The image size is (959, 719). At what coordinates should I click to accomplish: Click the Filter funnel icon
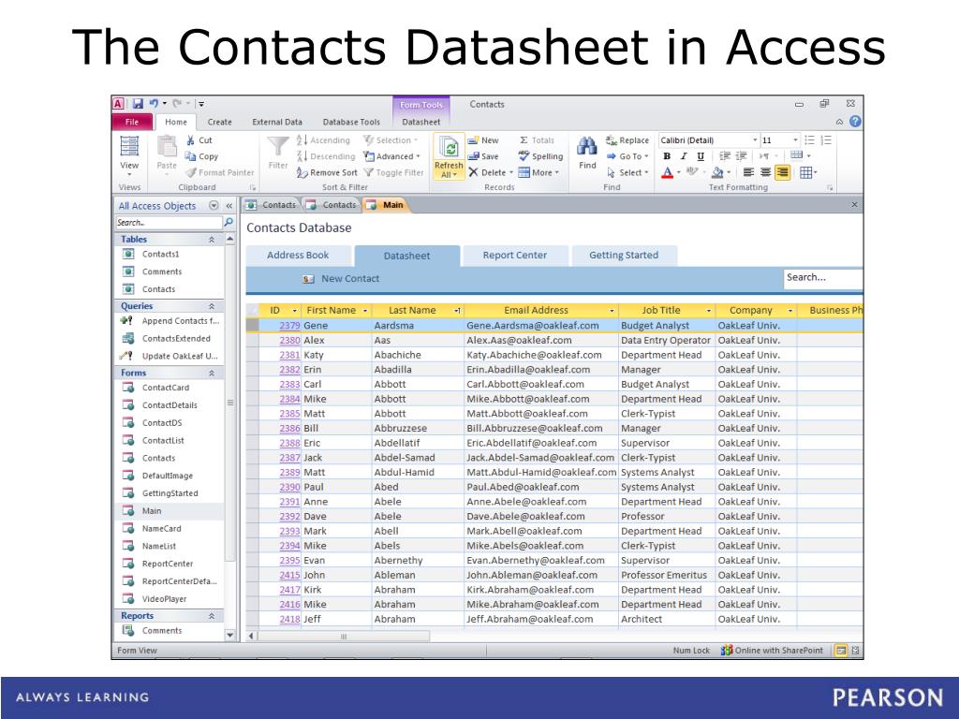click(x=277, y=146)
